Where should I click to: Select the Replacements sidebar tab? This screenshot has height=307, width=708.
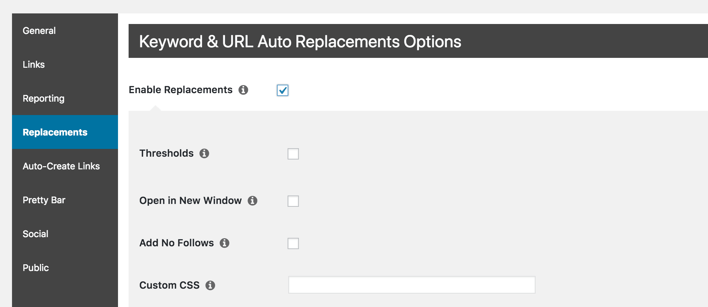point(55,132)
